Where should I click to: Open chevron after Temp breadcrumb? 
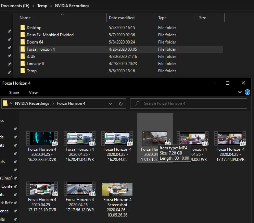point(51,6)
